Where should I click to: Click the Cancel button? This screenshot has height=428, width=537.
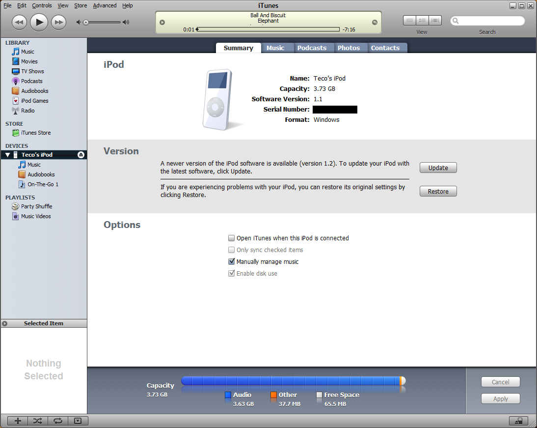(501, 382)
